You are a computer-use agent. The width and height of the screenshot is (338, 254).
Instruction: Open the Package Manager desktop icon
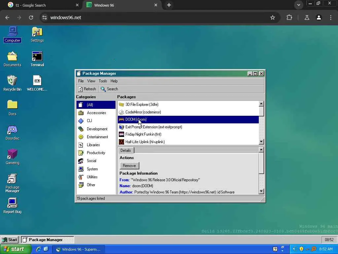point(12,183)
